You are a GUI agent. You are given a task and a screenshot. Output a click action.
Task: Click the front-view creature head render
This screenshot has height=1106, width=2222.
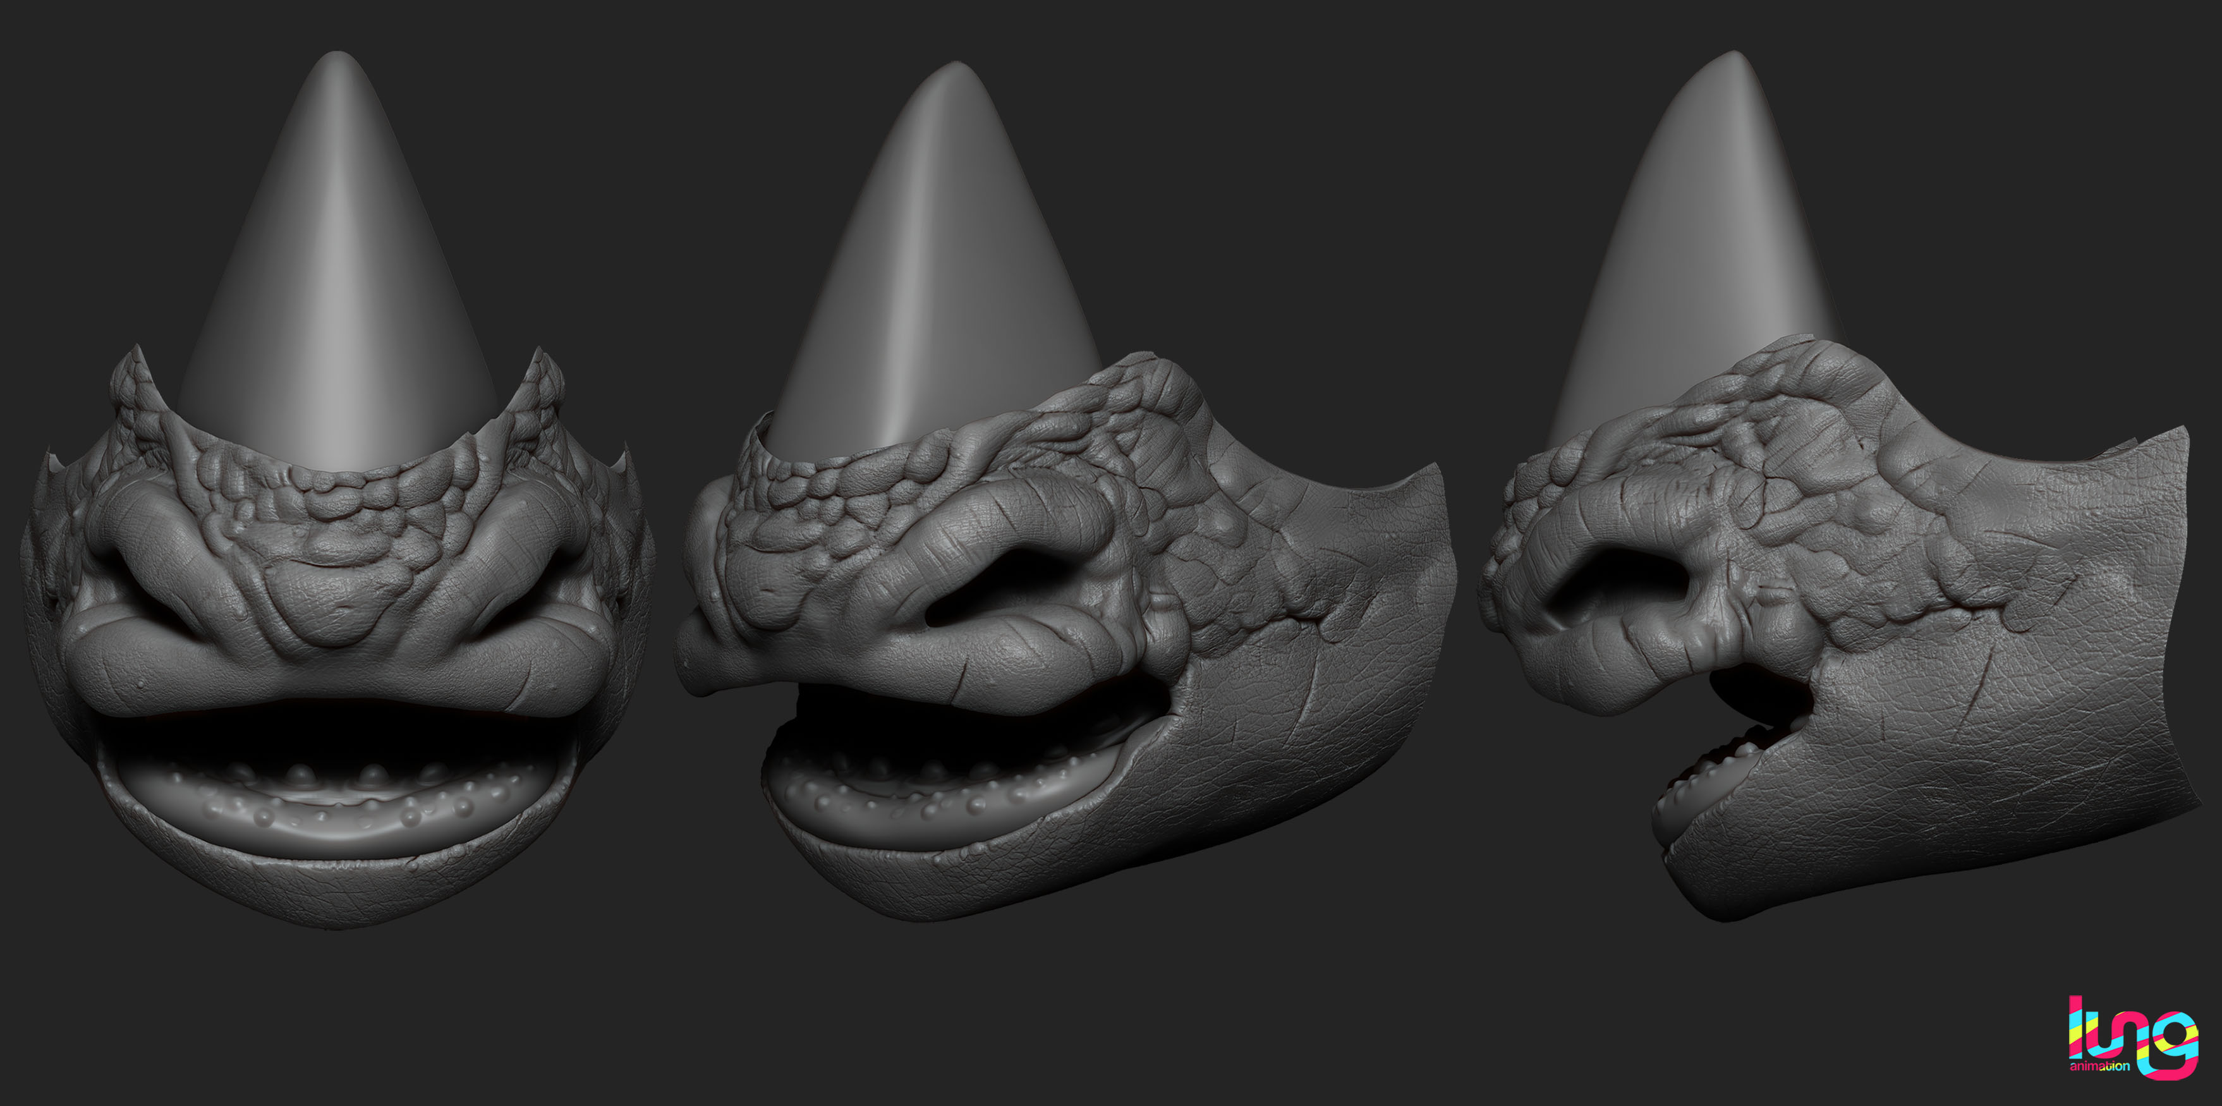coord(337,490)
